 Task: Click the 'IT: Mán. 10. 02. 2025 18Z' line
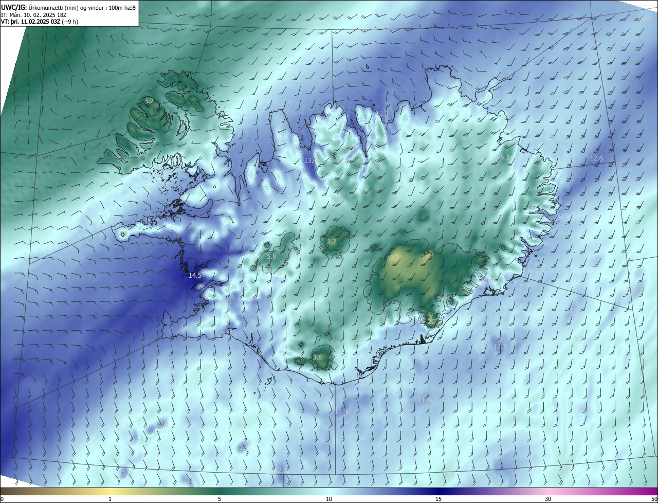point(34,15)
